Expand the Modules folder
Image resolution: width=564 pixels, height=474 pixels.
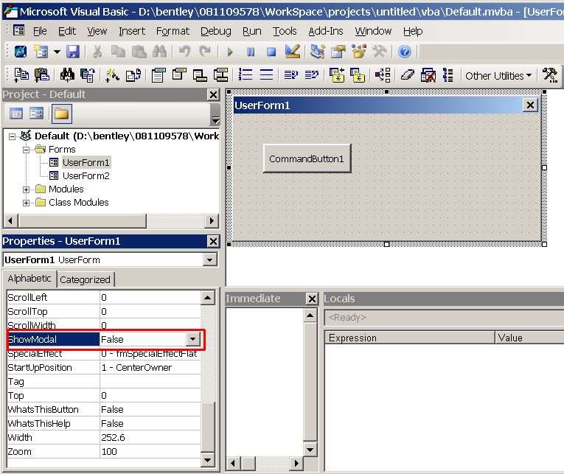click(x=27, y=189)
